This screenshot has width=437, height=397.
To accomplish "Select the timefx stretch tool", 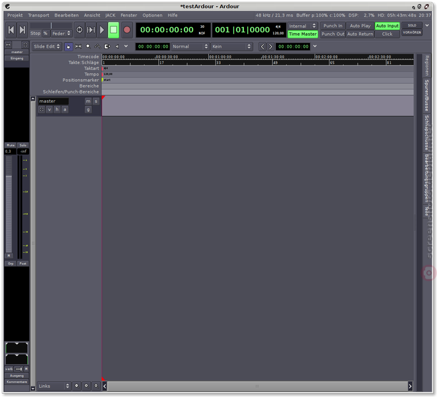I will point(107,46).
